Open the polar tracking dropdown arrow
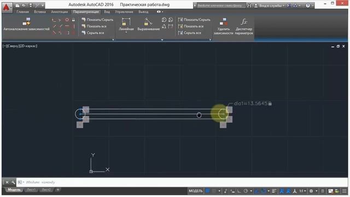Screen dimensions: 350x197 (251, 191)
